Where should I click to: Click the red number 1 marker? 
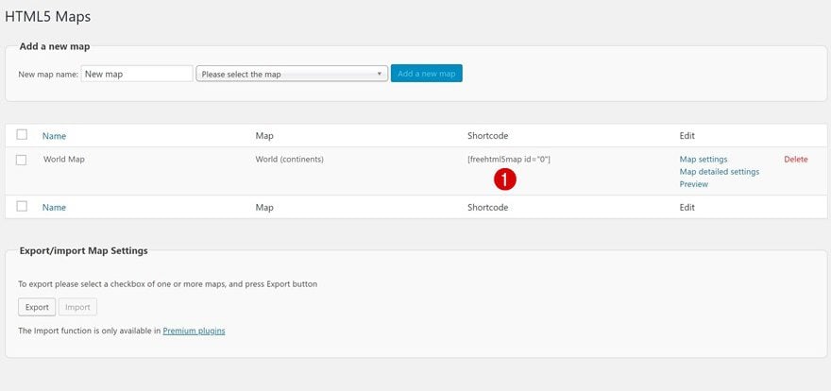[505, 179]
